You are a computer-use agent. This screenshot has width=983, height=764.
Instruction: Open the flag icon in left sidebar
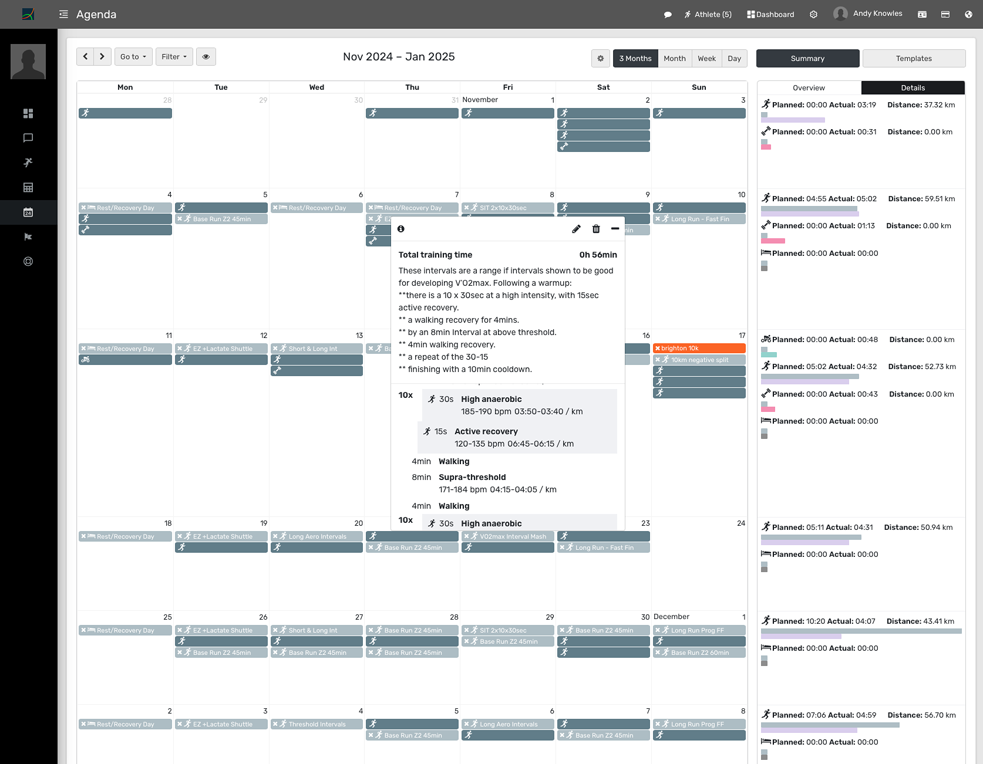[x=28, y=237]
